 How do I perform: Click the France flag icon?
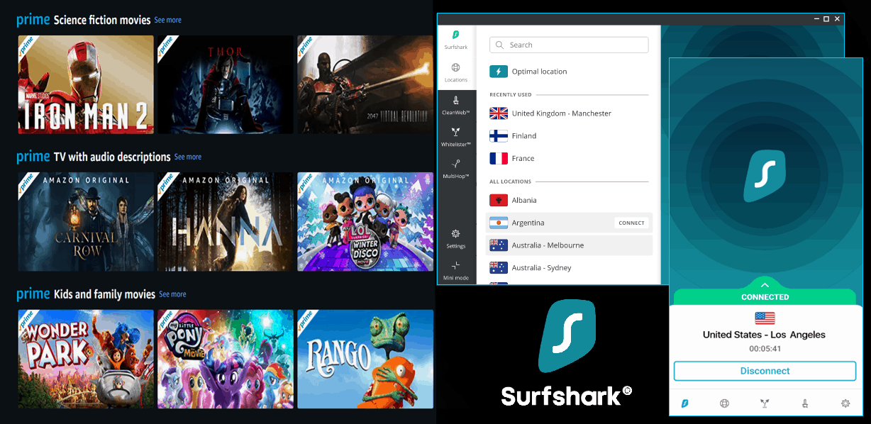coord(499,158)
